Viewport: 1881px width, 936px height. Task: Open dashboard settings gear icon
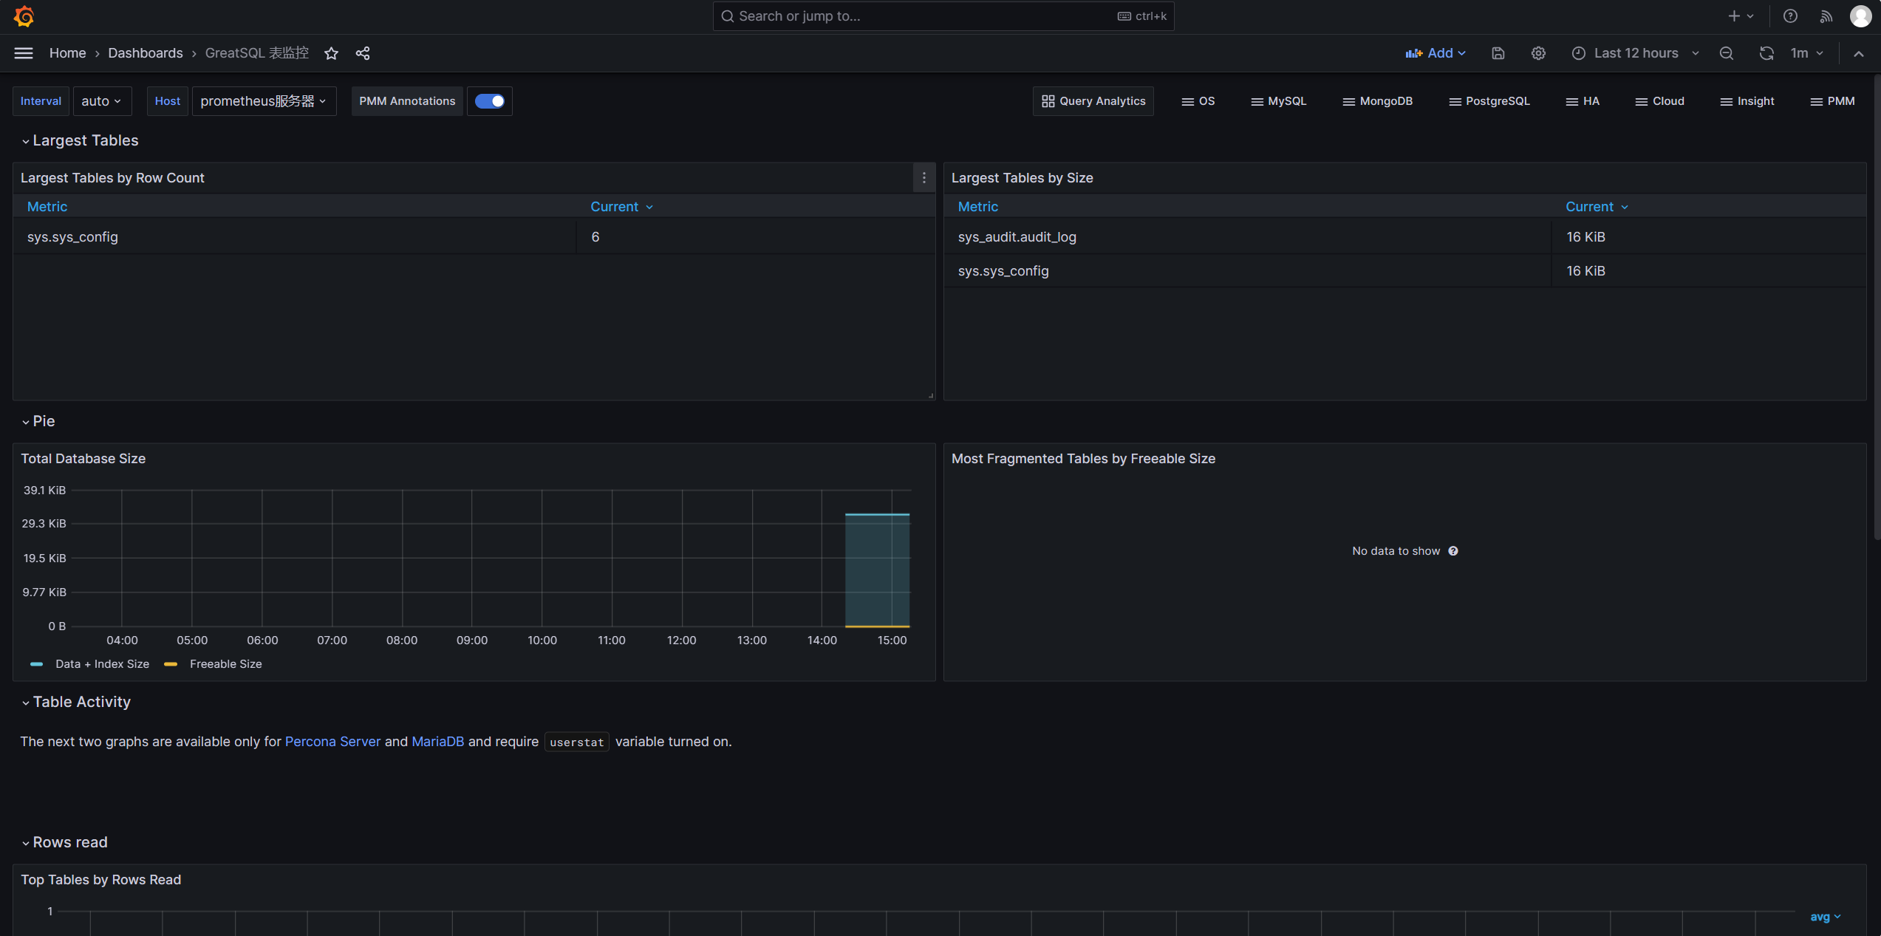(1538, 53)
